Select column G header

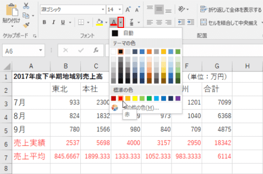pos(217,66)
